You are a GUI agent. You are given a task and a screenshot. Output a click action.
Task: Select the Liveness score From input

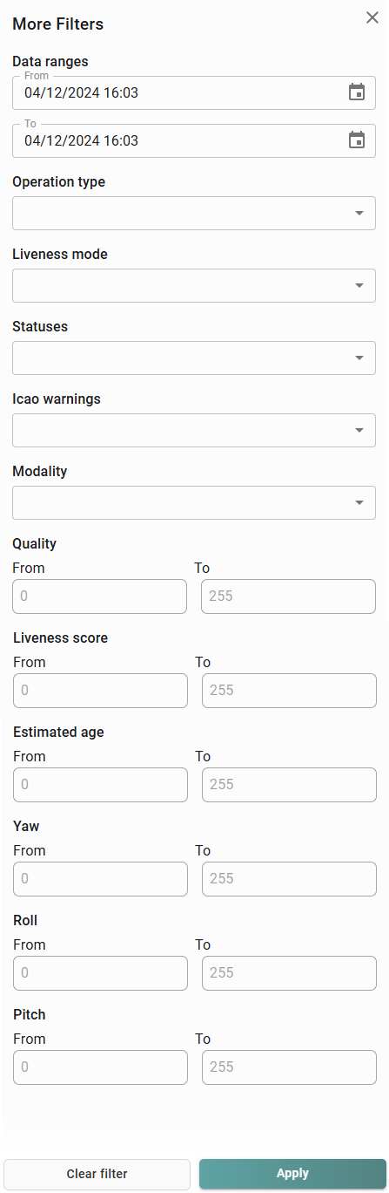pyautogui.click(x=100, y=691)
